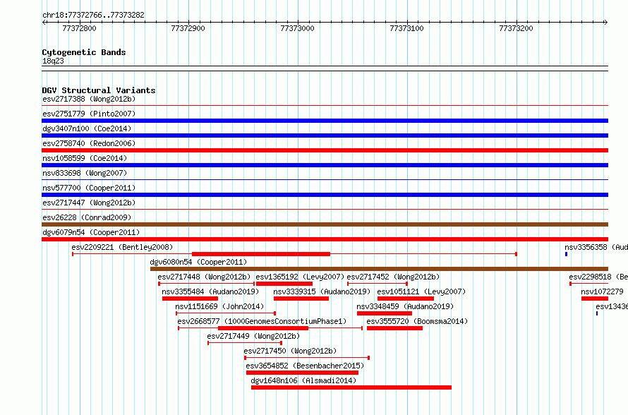Screen dimensions: 628x415
Task: Click the nsv3348459 (Audano2019) label
Action: click(x=405, y=306)
